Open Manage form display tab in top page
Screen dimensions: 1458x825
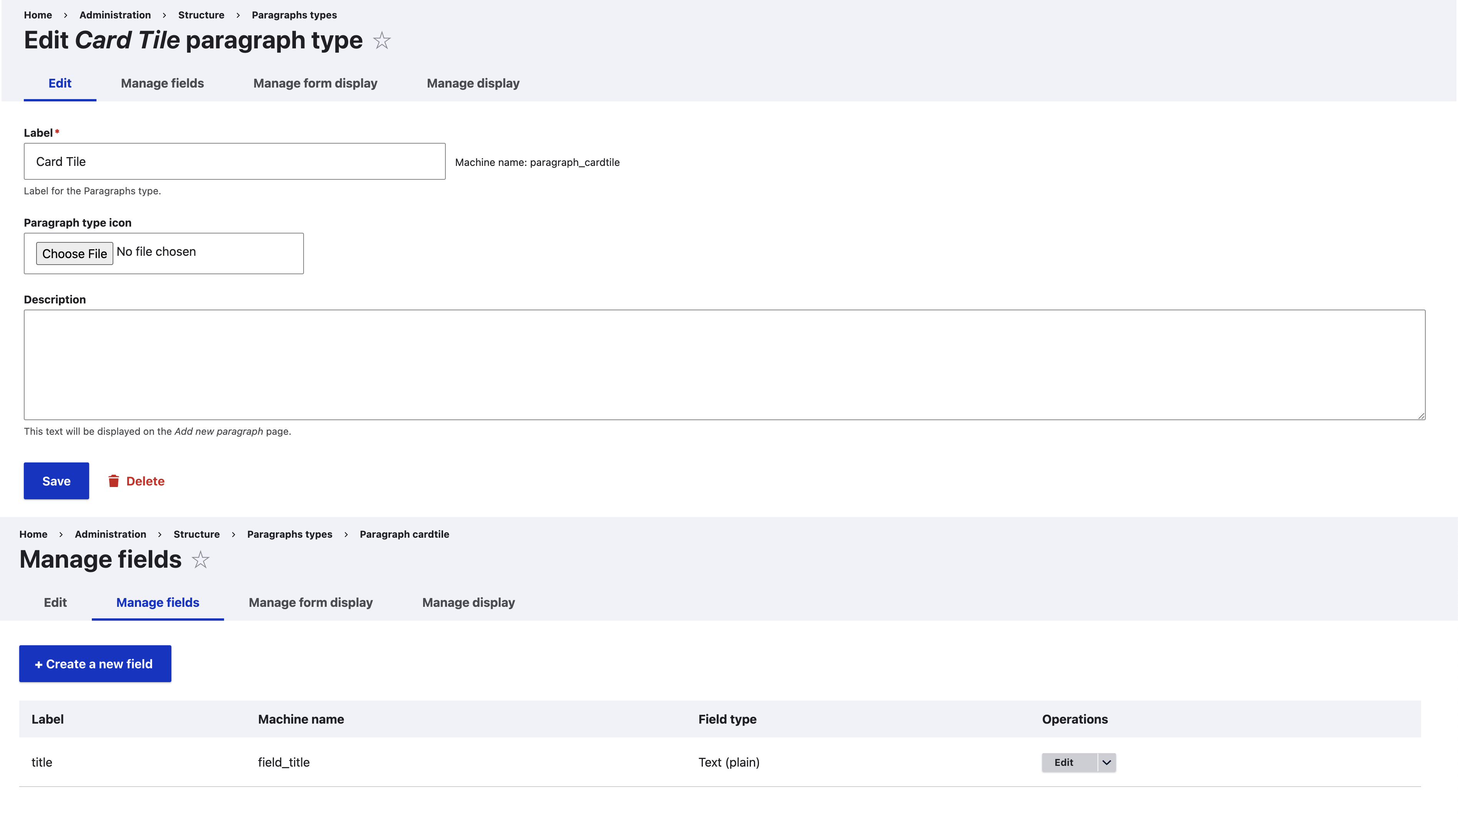coord(315,83)
